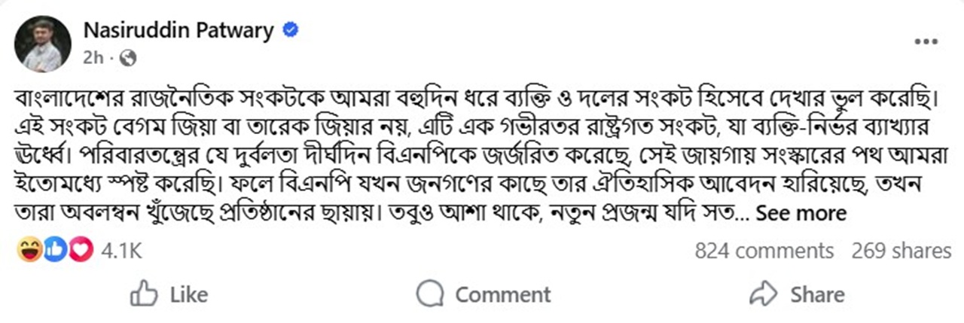Click the curved arrow Share icon
The height and width of the screenshot is (323, 964).
[x=764, y=294]
